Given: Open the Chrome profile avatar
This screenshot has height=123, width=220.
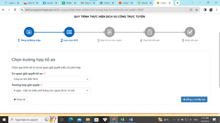Looking at the screenshot, I should tap(211, 10).
